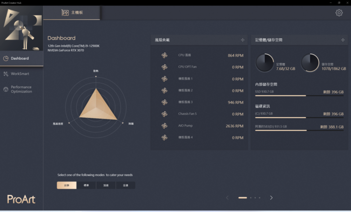Click the 7.68/32 GB memory value
This screenshot has height=212, width=351.
(285, 68)
